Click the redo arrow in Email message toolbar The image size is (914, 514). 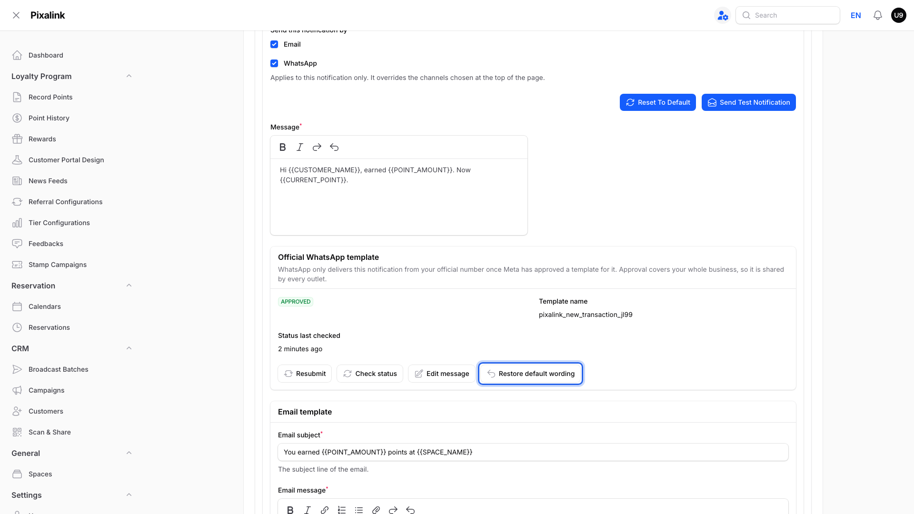[393, 510]
